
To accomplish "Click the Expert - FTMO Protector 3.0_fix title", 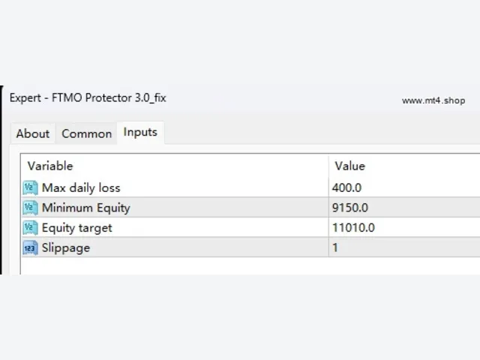I will (x=88, y=98).
